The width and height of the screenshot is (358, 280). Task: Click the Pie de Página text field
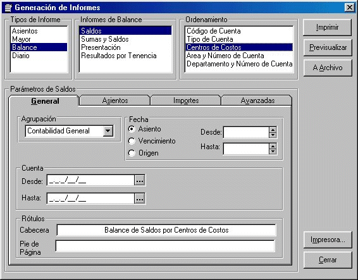pos(165,246)
